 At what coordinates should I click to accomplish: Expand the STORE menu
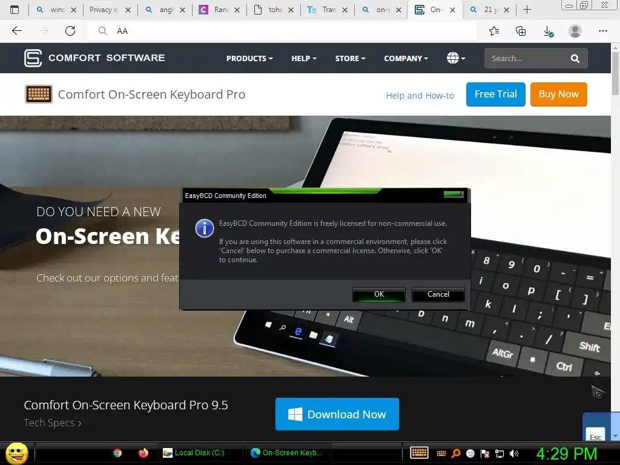tap(350, 59)
